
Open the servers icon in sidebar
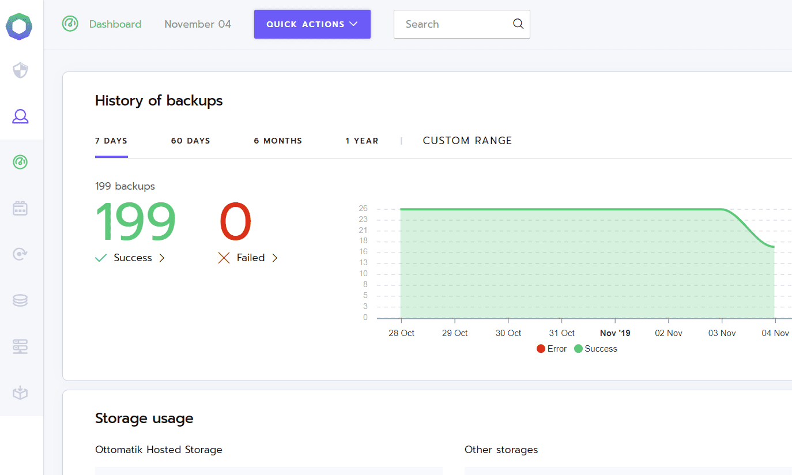(x=20, y=346)
